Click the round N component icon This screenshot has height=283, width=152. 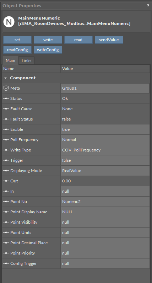tap(9, 22)
